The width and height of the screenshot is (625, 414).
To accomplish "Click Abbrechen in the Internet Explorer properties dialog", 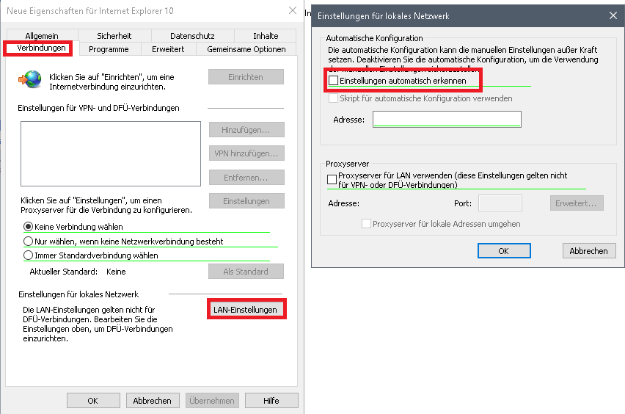I will pos(153,401).
